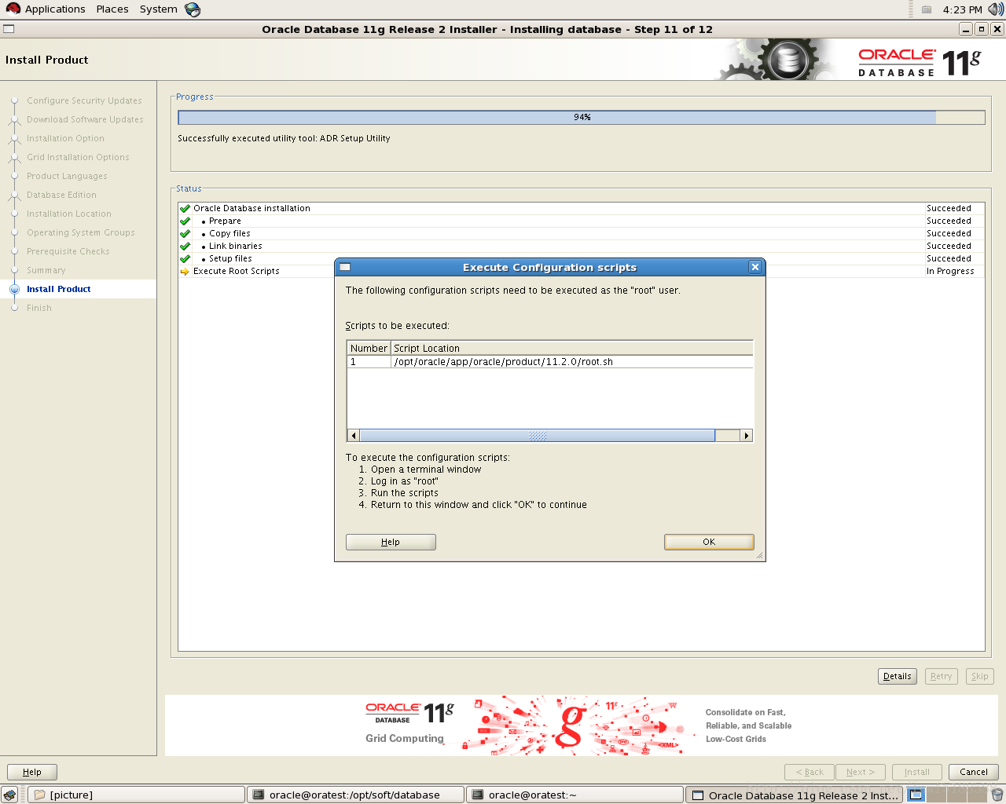Click the scripts table right scroll arrow
This screenshot has height=804, width=1006.
tap(747, 436)
